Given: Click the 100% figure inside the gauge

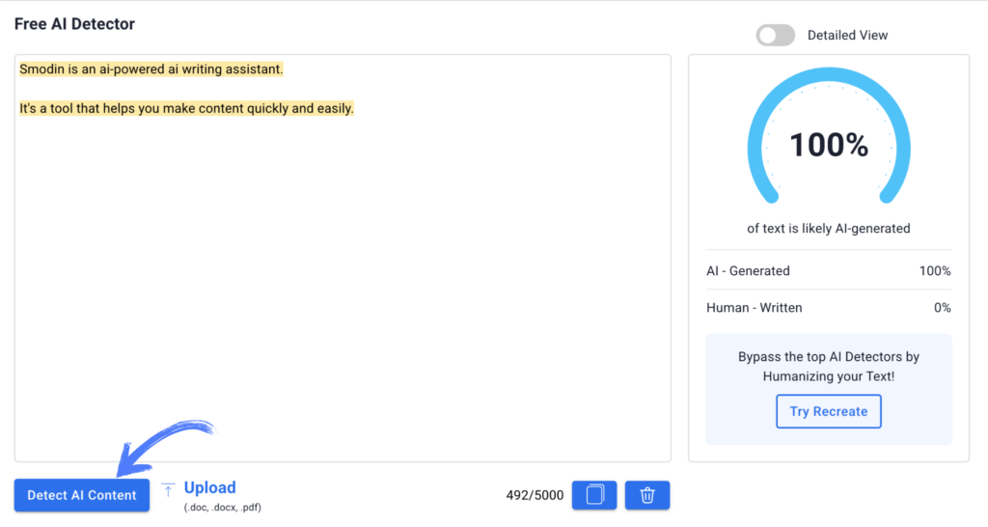Looking at the screenshot, I should point(829,145).
